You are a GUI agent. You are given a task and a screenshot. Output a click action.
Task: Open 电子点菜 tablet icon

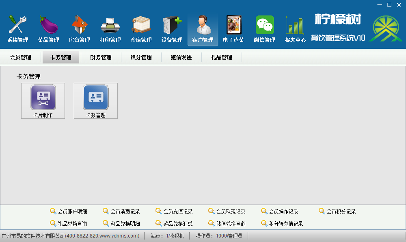[x=233, y=26]
